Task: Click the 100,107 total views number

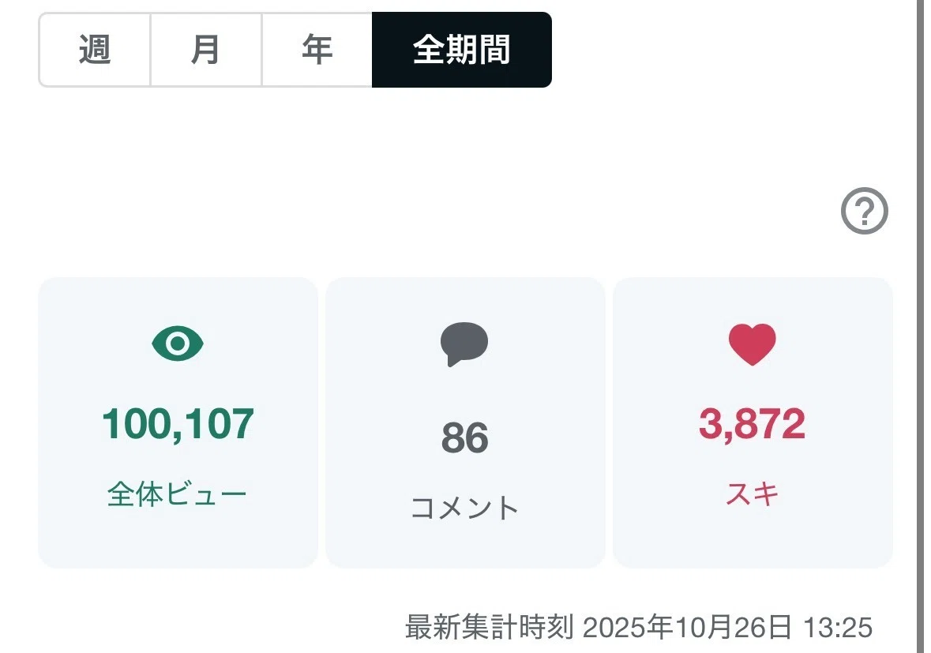Action: click(178, 424)
